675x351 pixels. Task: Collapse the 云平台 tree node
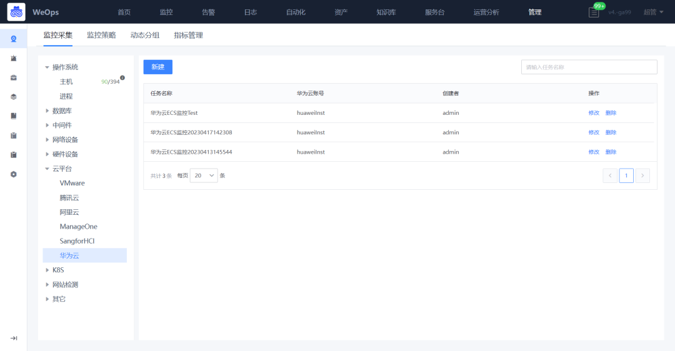pyautogui.click(x=47, y=169)
